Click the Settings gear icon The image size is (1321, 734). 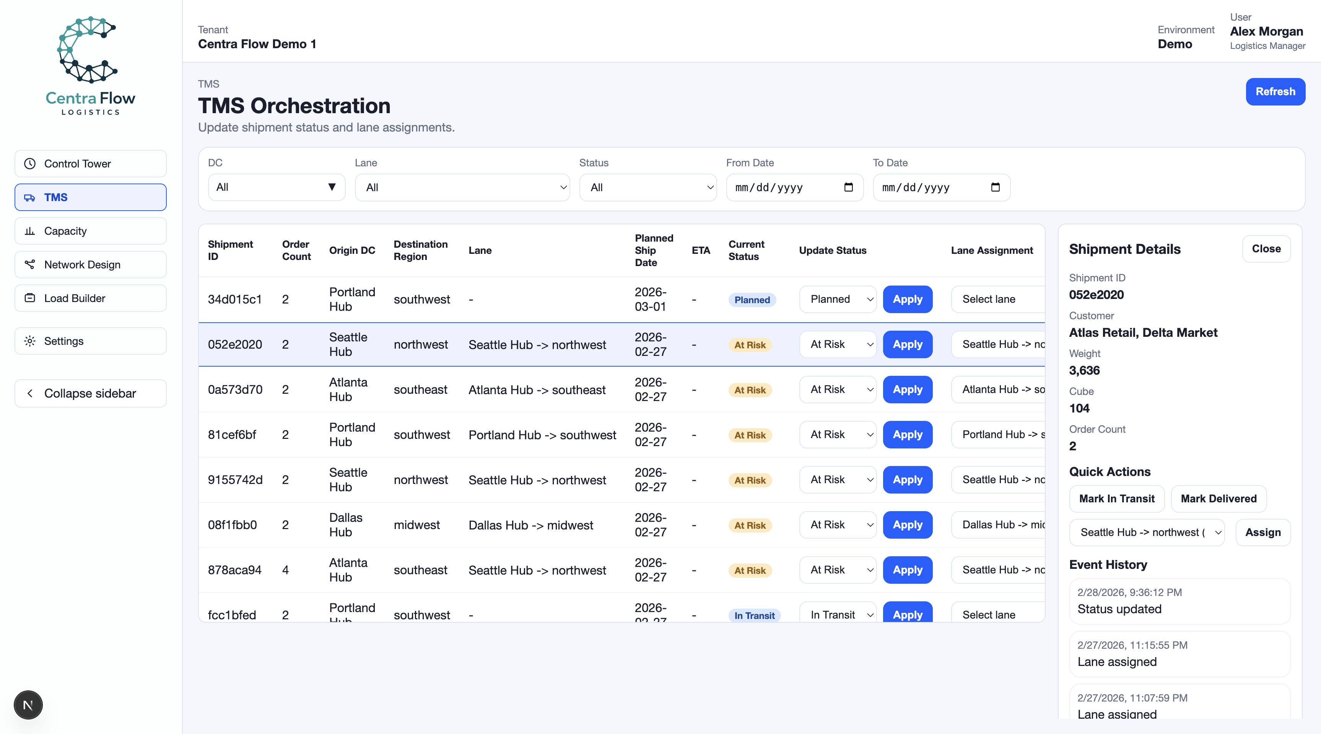[30, 341]
